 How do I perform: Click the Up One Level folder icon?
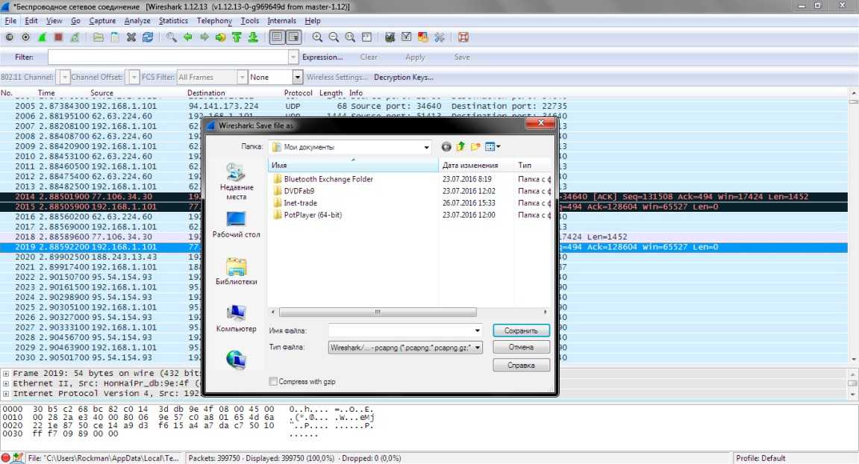(x=460, y=147)
